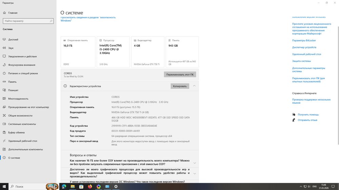Screen dimensions: 339x190
Task: Click Переименовать этот ПК button
Action: [180, 74]
